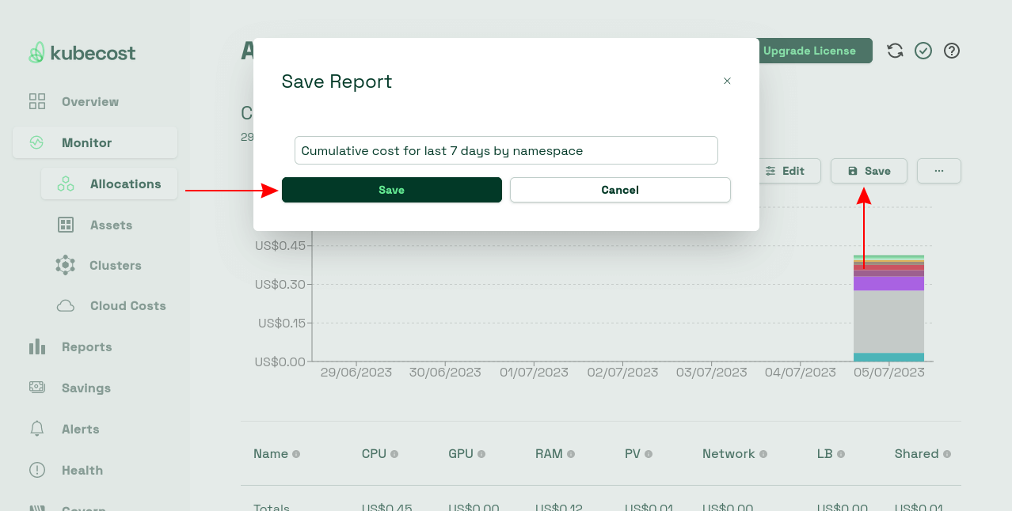Refresh data with the circular arrows icon
This screenshot has width=1012, height=511.
point(895,50)
